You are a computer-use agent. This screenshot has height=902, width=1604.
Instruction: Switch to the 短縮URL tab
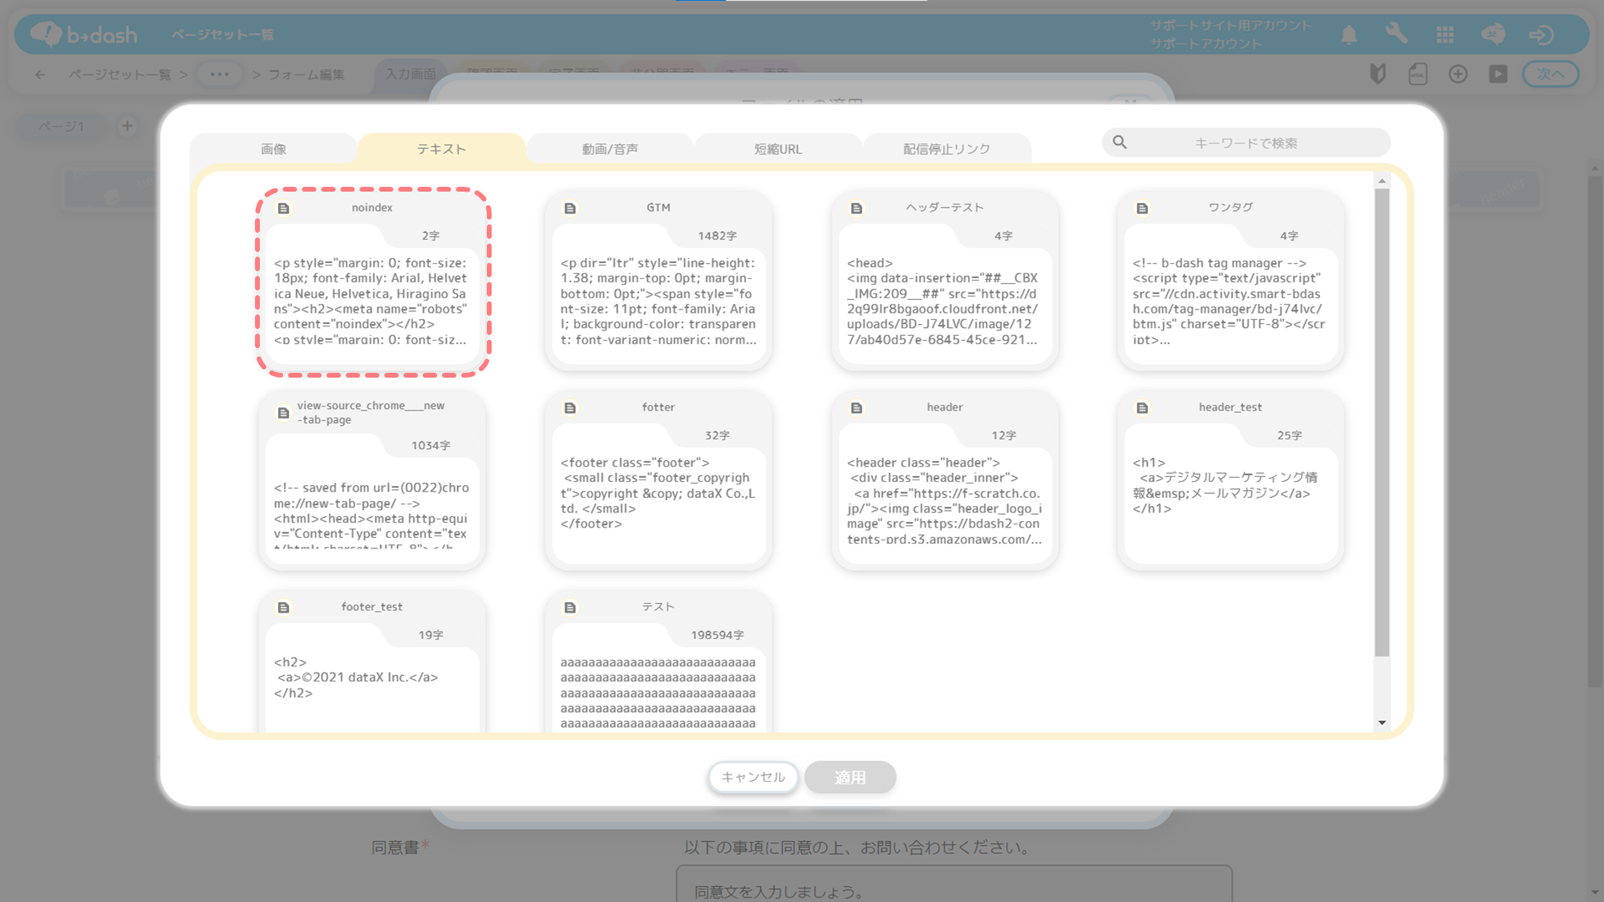pos(778,149)
